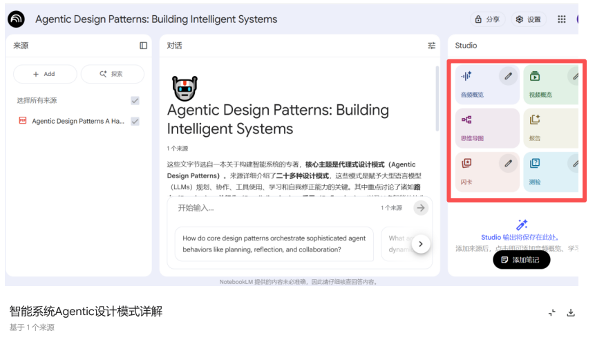
Task: Uncheck the Agentic Design Patterns source checkbox
Action: (135, 121)
